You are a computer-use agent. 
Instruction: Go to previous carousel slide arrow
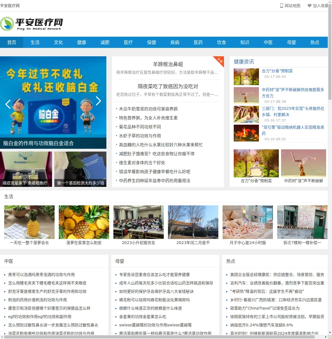click(8, 104)
